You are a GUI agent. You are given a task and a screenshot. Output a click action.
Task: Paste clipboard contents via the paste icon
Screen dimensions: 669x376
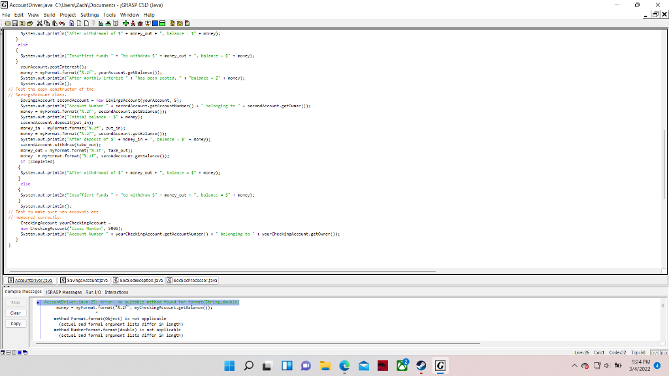pyautogui.click(x=55, y=23)
